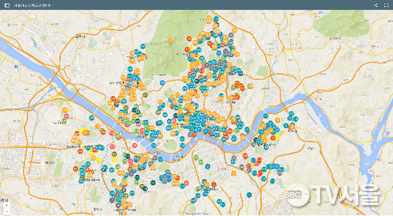Select the teal marker 59 west of the river
The image size is (393, 216).
point(92,118)
